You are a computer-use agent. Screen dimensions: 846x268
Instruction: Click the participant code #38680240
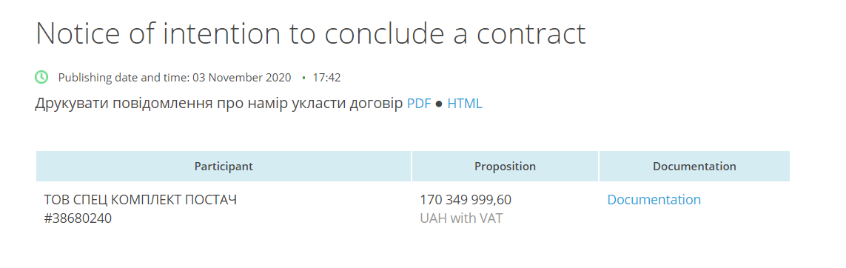point(78,219)
